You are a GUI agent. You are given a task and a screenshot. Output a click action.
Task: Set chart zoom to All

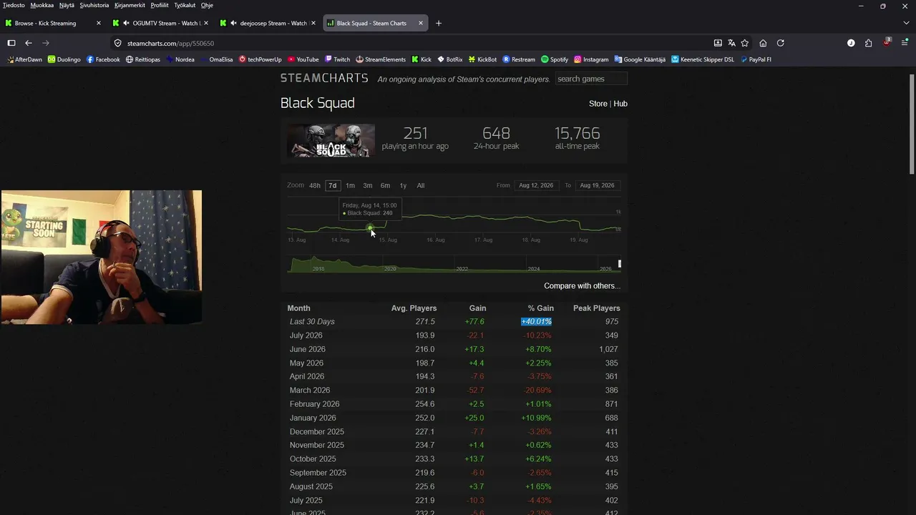421,185
